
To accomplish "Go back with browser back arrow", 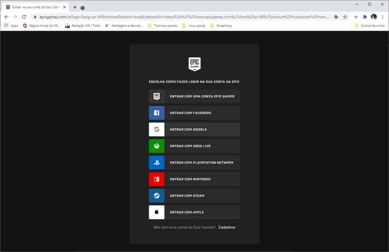I will [x=6, y=17].
